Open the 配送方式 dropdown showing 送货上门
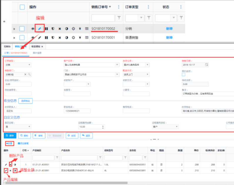 point(136,74)
